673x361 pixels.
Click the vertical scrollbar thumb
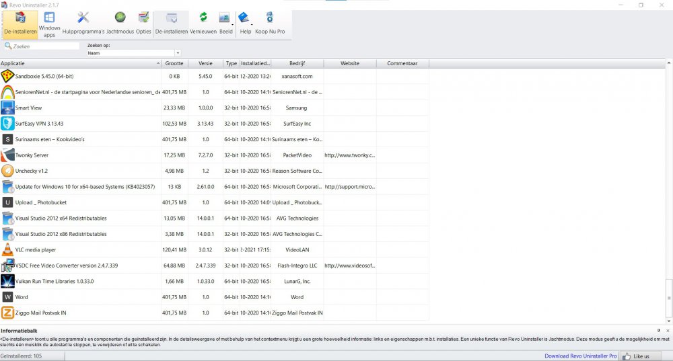pos(669,296)
